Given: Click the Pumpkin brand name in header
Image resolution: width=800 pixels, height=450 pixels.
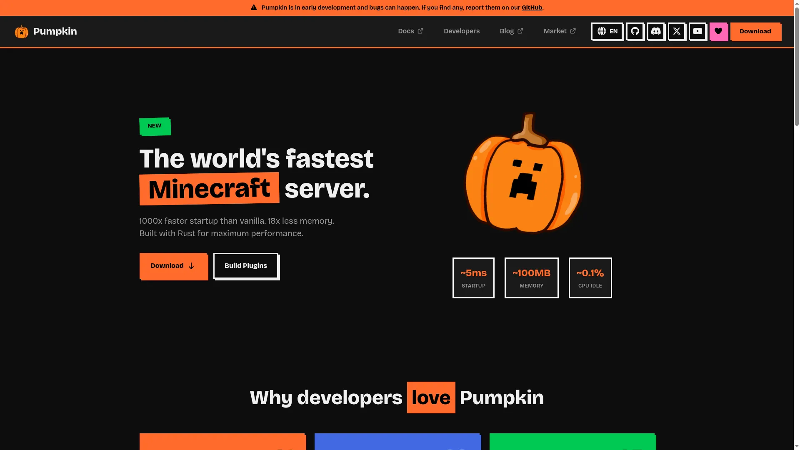Looking at the screenshot, I should (55, 31).
